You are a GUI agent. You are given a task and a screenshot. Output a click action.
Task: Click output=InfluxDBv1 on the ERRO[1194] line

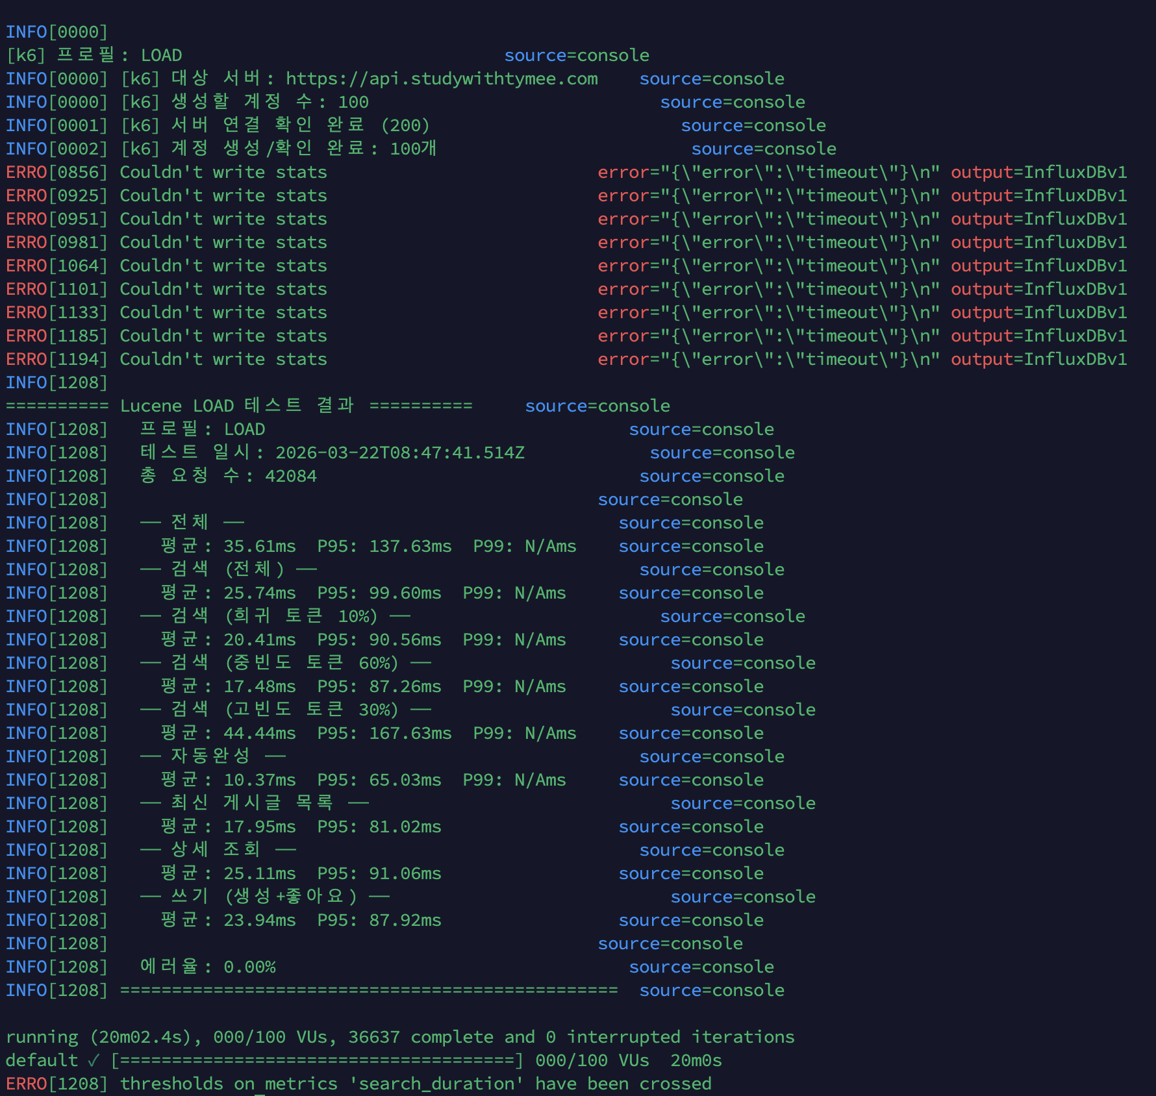[1038, 359]
